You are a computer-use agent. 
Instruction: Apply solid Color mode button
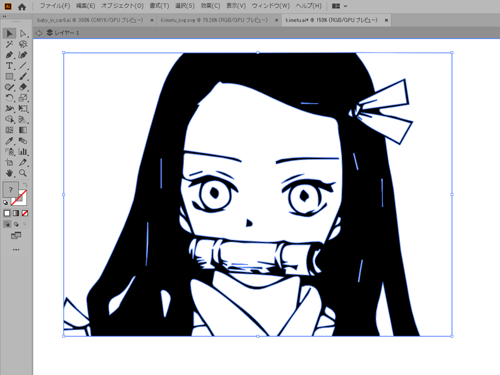[7, 214]
